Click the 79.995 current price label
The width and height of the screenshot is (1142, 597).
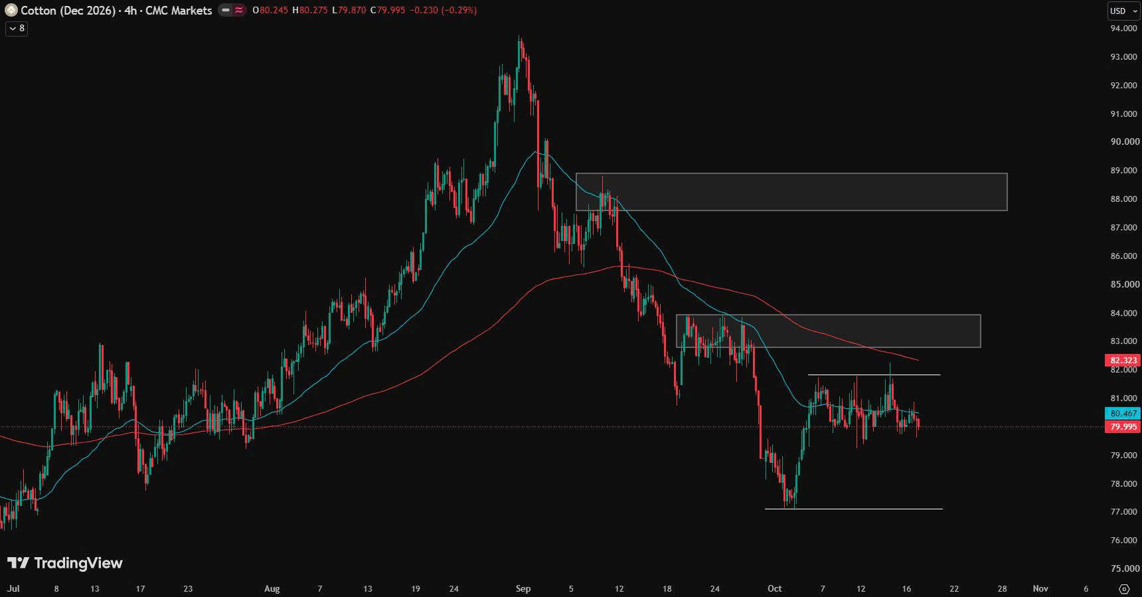(x=1123, y=427)
